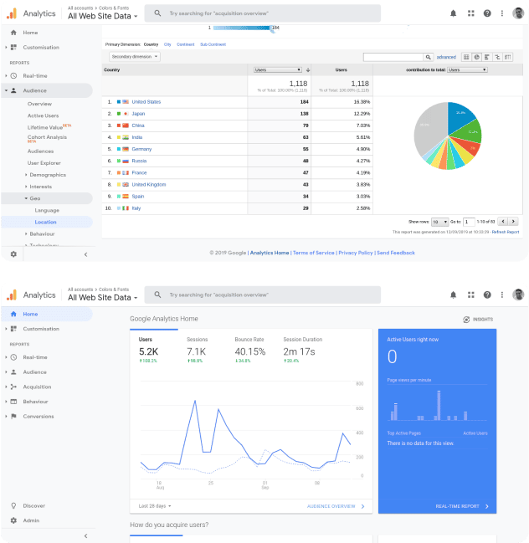Open the United Kingdom country link
529x543 pixels.
click(x=149, y=185)
